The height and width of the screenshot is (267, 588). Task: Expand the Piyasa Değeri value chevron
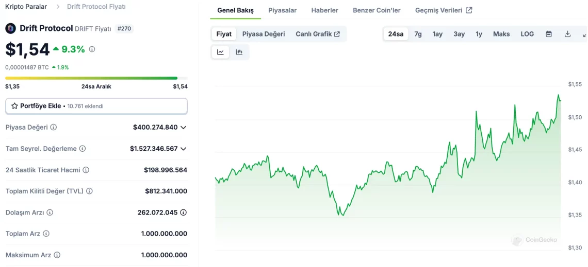183,127
